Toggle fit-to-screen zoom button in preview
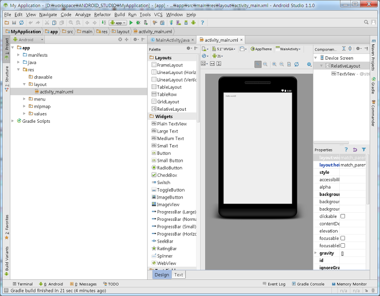This screenshot has height=296, width=380. click(258, 64)
